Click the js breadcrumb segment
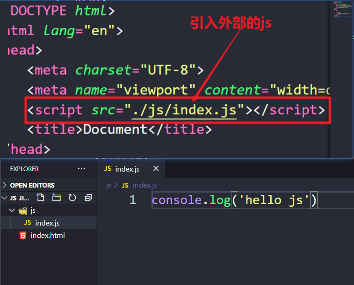 click(108, 185)
